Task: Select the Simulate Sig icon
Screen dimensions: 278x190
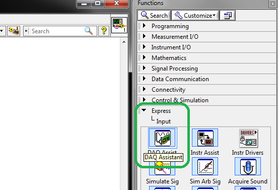Action: pyautogui.click(x=162, y=168)
